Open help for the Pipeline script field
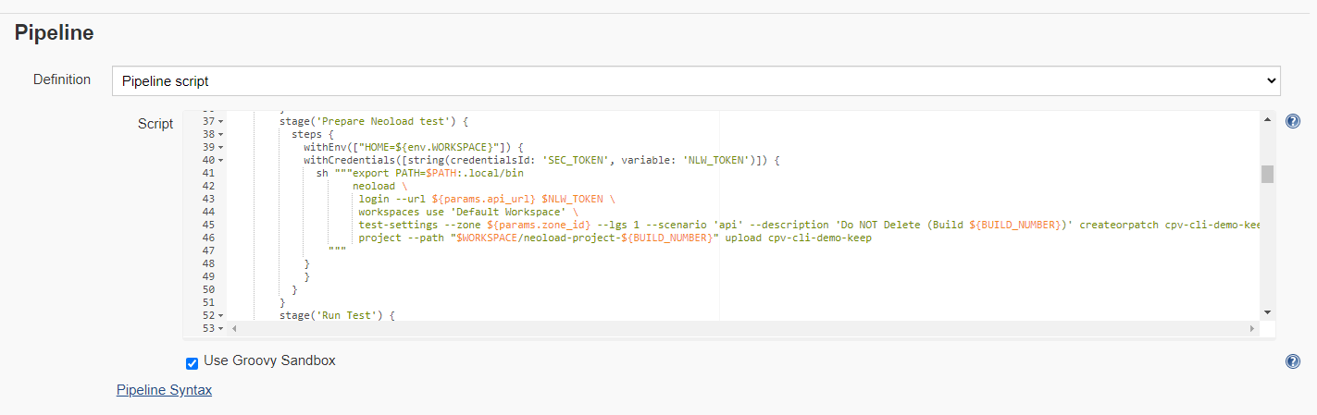 click(x=1292, y=121)
